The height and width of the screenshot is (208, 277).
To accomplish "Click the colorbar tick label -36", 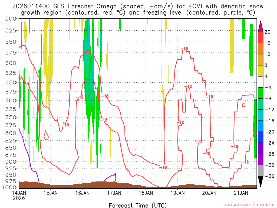I will click(269, 176).
